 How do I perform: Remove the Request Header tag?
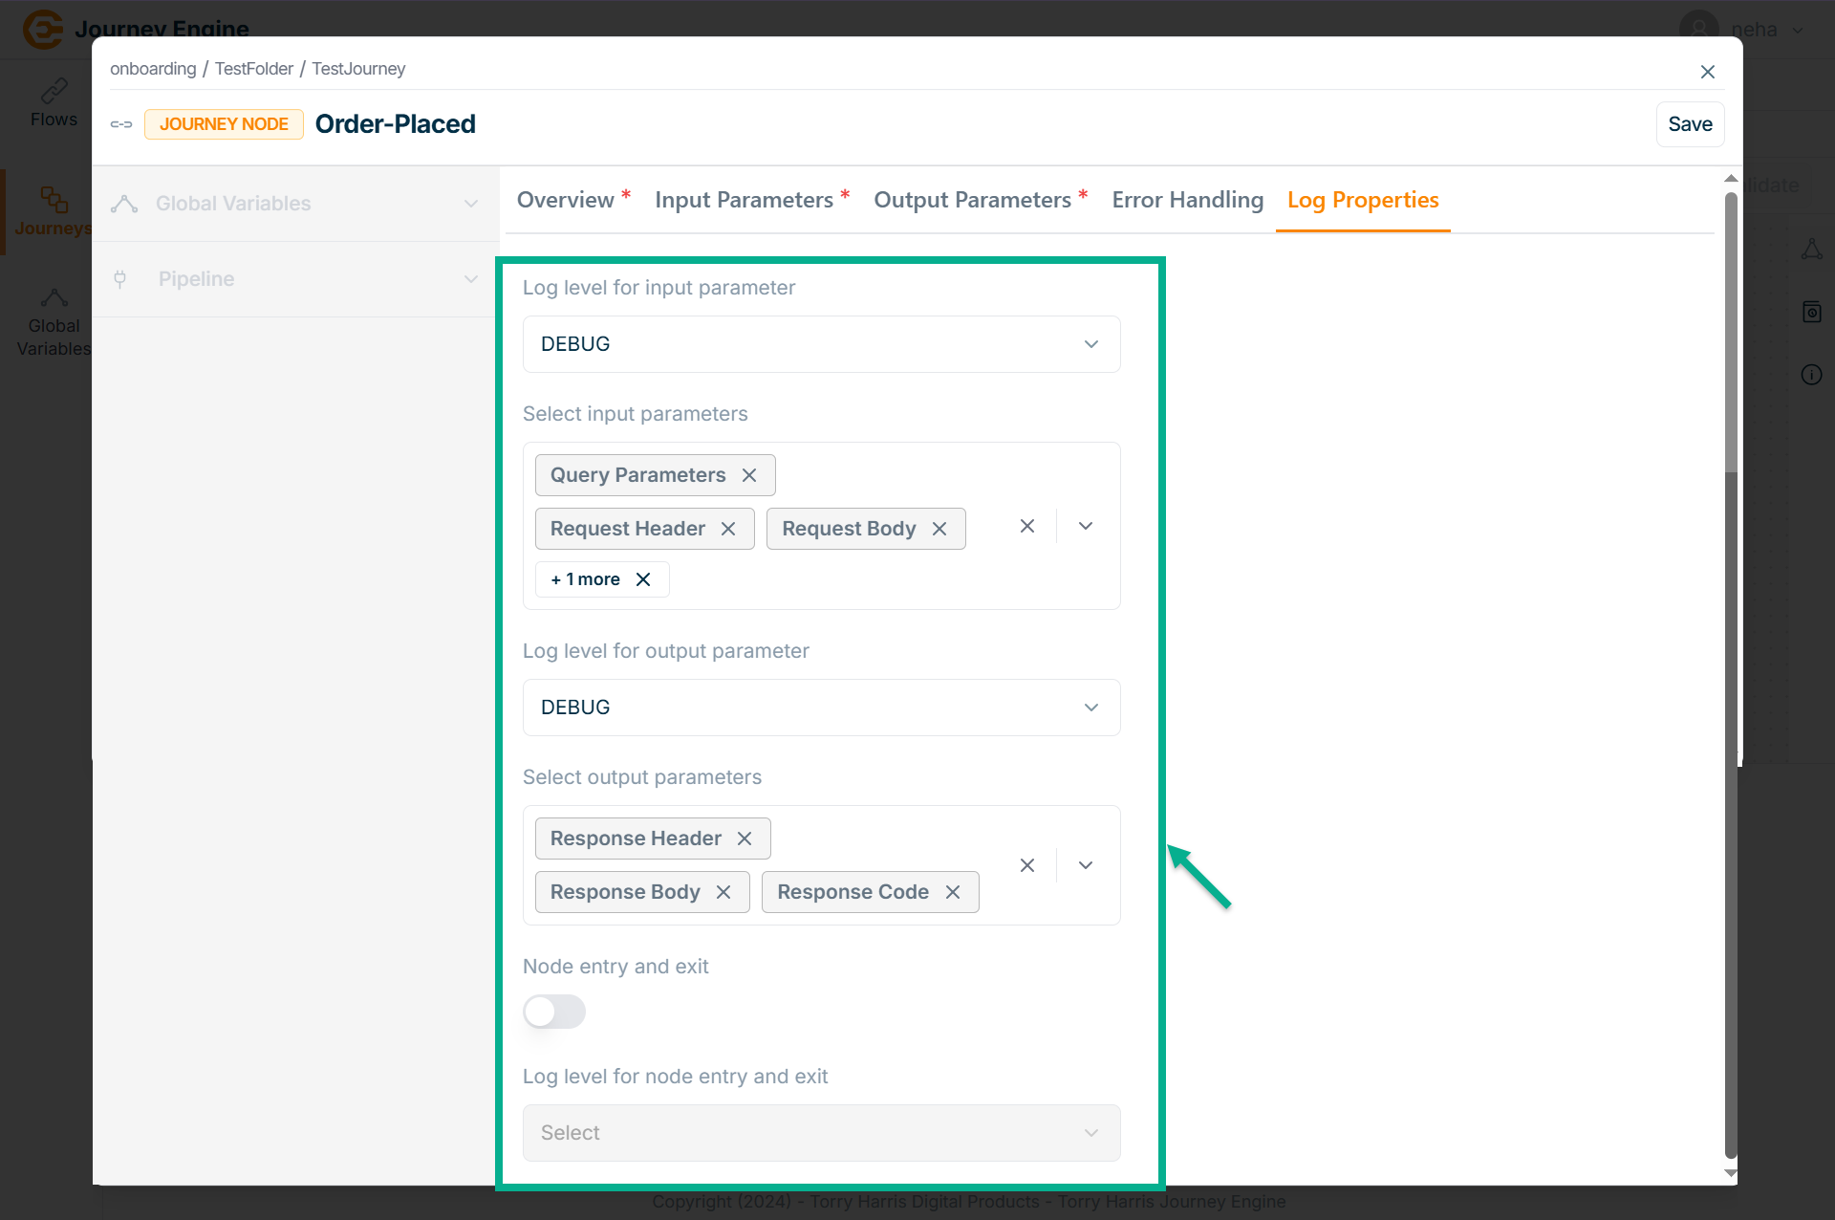click(728, 529)
